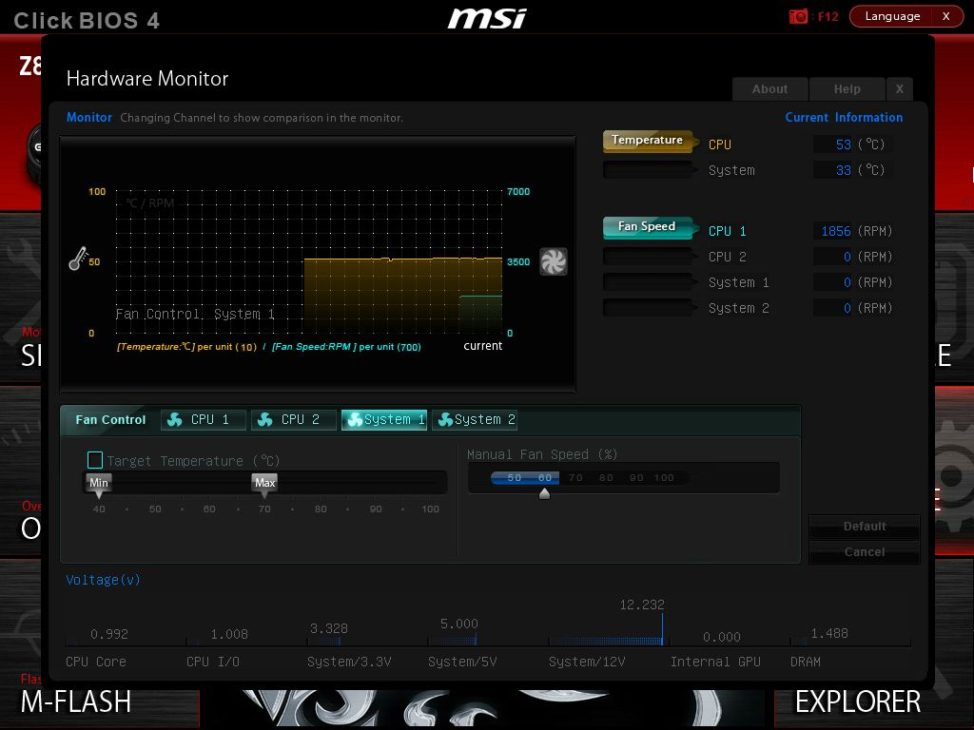Click the Monitor heading above the graph
974x730 pixels.
click(x=89, y=117)
